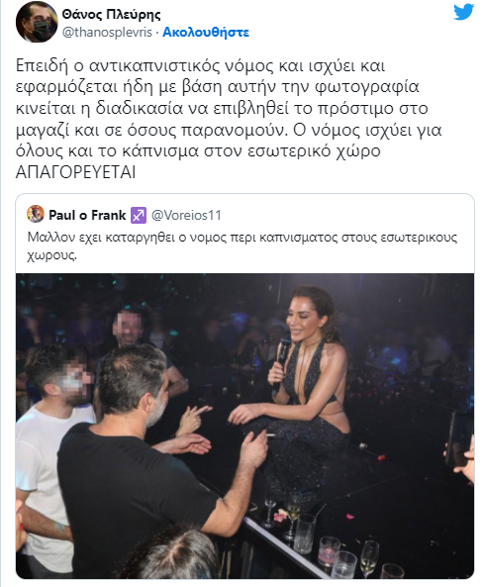The height and width of the screenshot is (587, 484).
Task: Open the embedded nightclub photo
Action: (244, 426)
